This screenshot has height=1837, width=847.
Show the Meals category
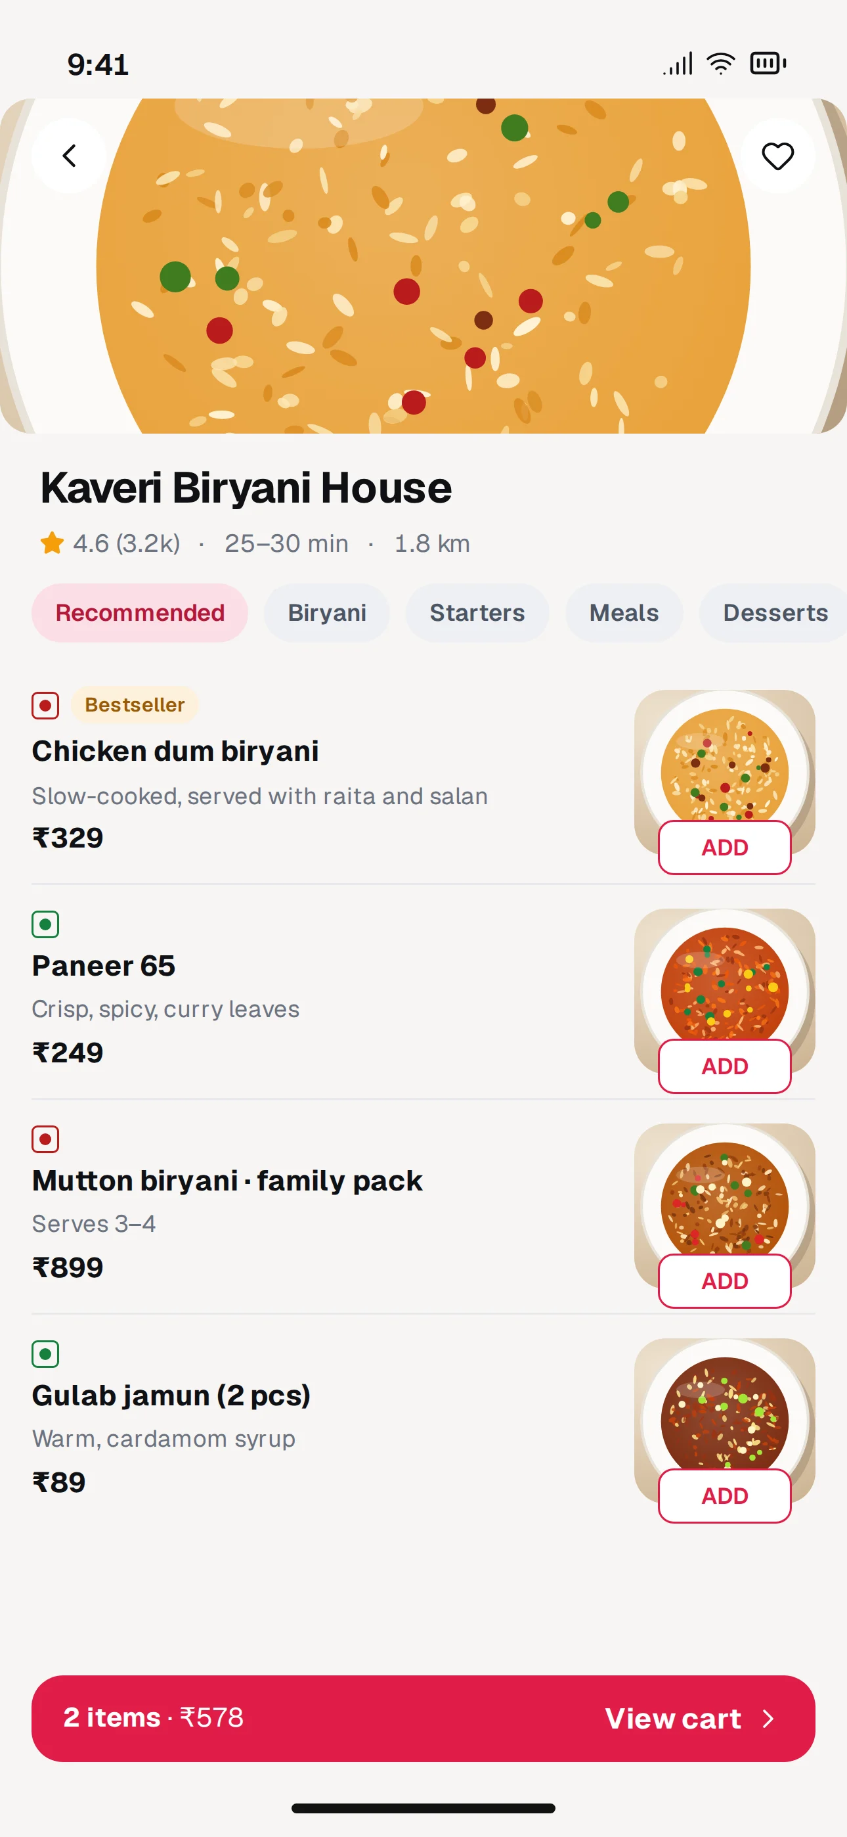tap(624, 612)
